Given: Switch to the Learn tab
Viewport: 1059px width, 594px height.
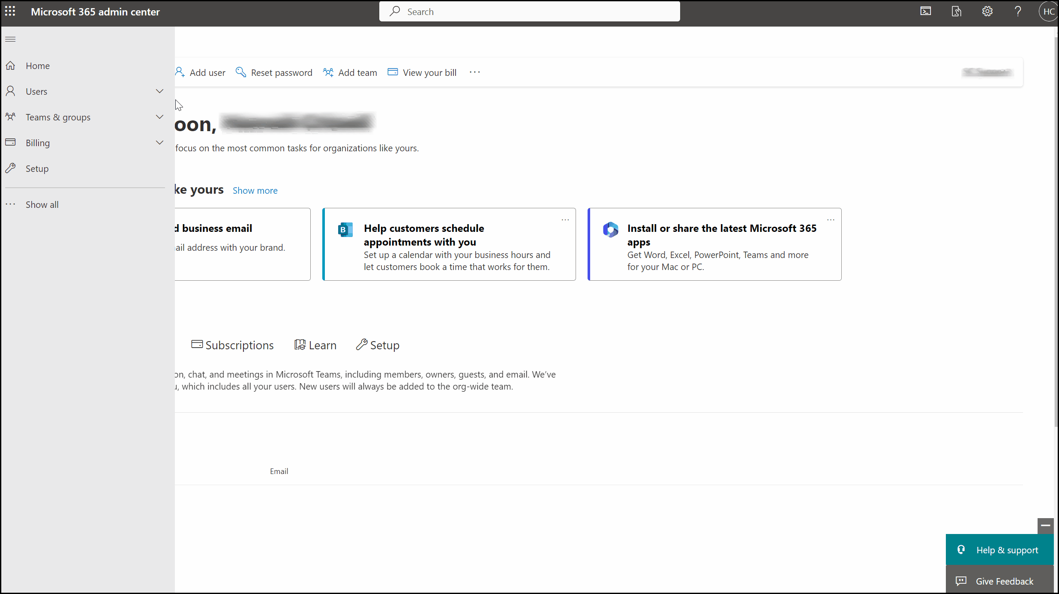Looking at the screenshot, I should click(315, 345).
